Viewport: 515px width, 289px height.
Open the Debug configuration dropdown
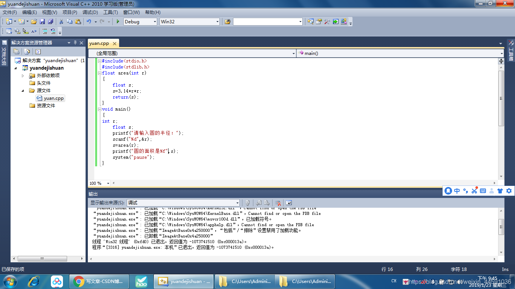155,22
